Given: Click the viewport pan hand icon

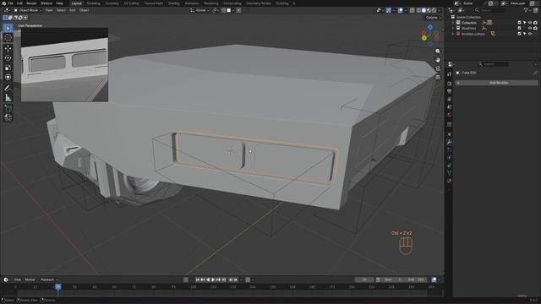Looking at the screenshot, I should click(x=438, y=60).
